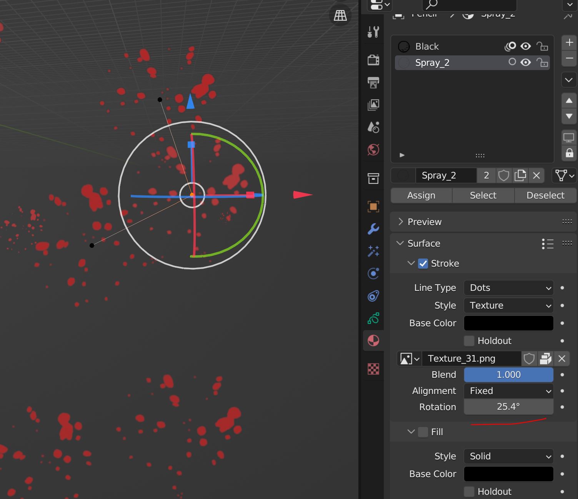Image resolution: width=578 pixels, height=499 pixels.
Task: Open the Scene properties tab
Action: [x=373, y=127]
